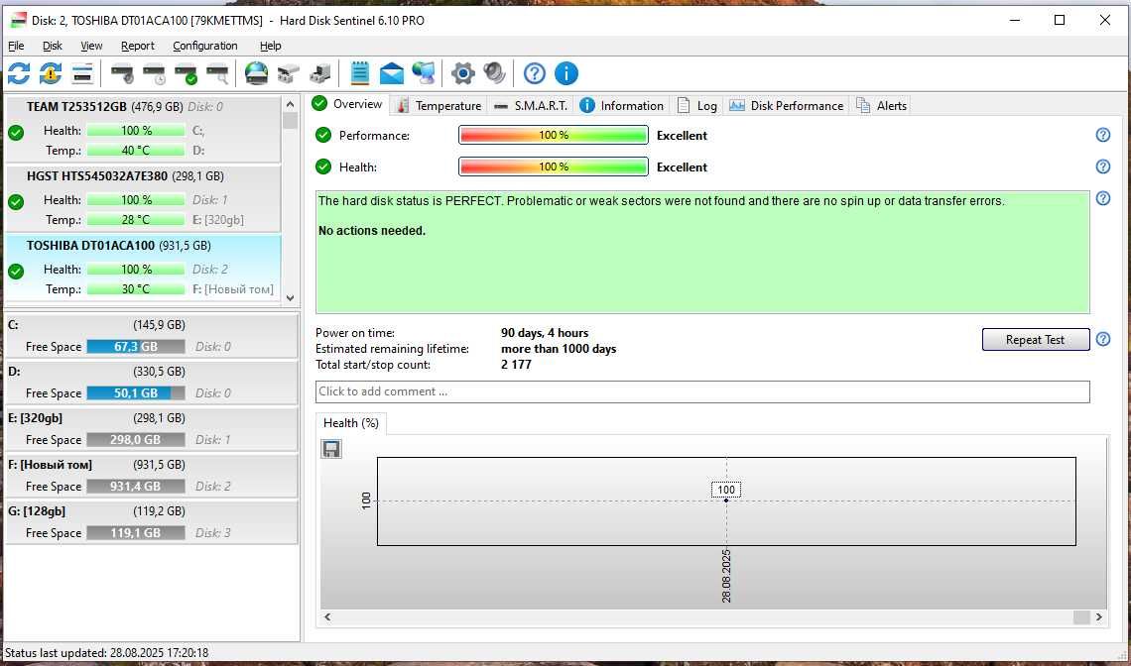Switch to the Information tab
Image resolution: width=1131 pixels, height=666 pixels.
622,105
